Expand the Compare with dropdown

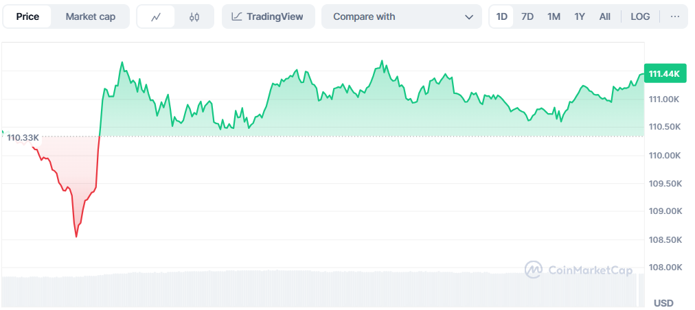402,16
